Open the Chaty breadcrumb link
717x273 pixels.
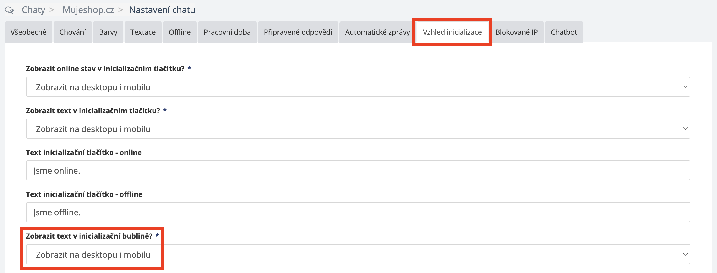(33, 10)
